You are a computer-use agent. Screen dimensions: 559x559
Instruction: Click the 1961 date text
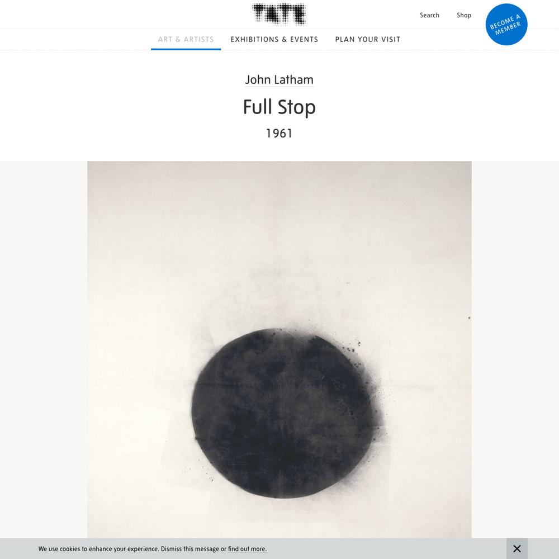coord(279,134)
